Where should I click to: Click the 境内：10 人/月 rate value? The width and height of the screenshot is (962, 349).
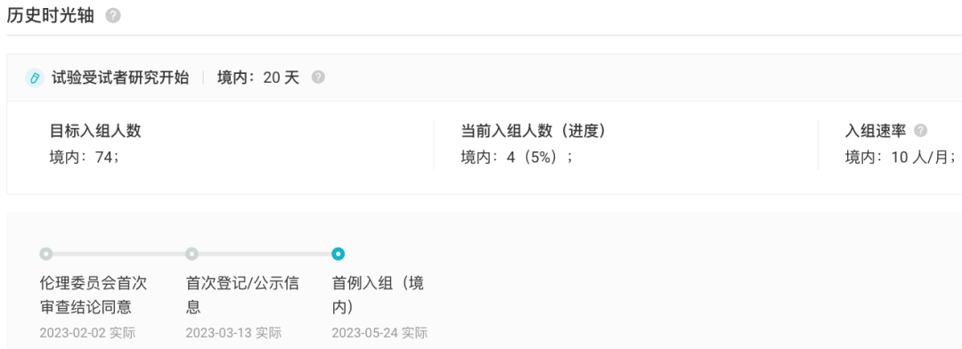(901, 158)
